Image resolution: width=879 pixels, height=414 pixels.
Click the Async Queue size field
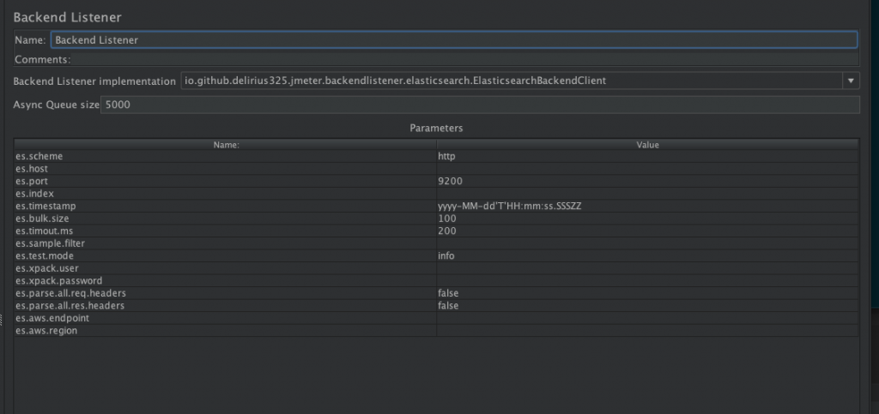click(x=479, y=105)
